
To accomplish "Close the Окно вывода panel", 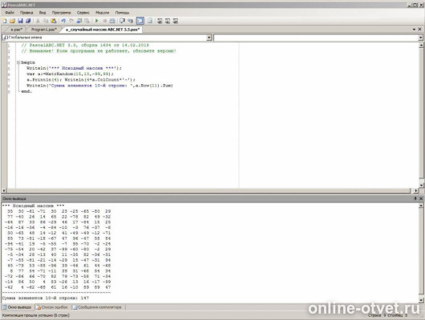I will (x=421, y=198).
